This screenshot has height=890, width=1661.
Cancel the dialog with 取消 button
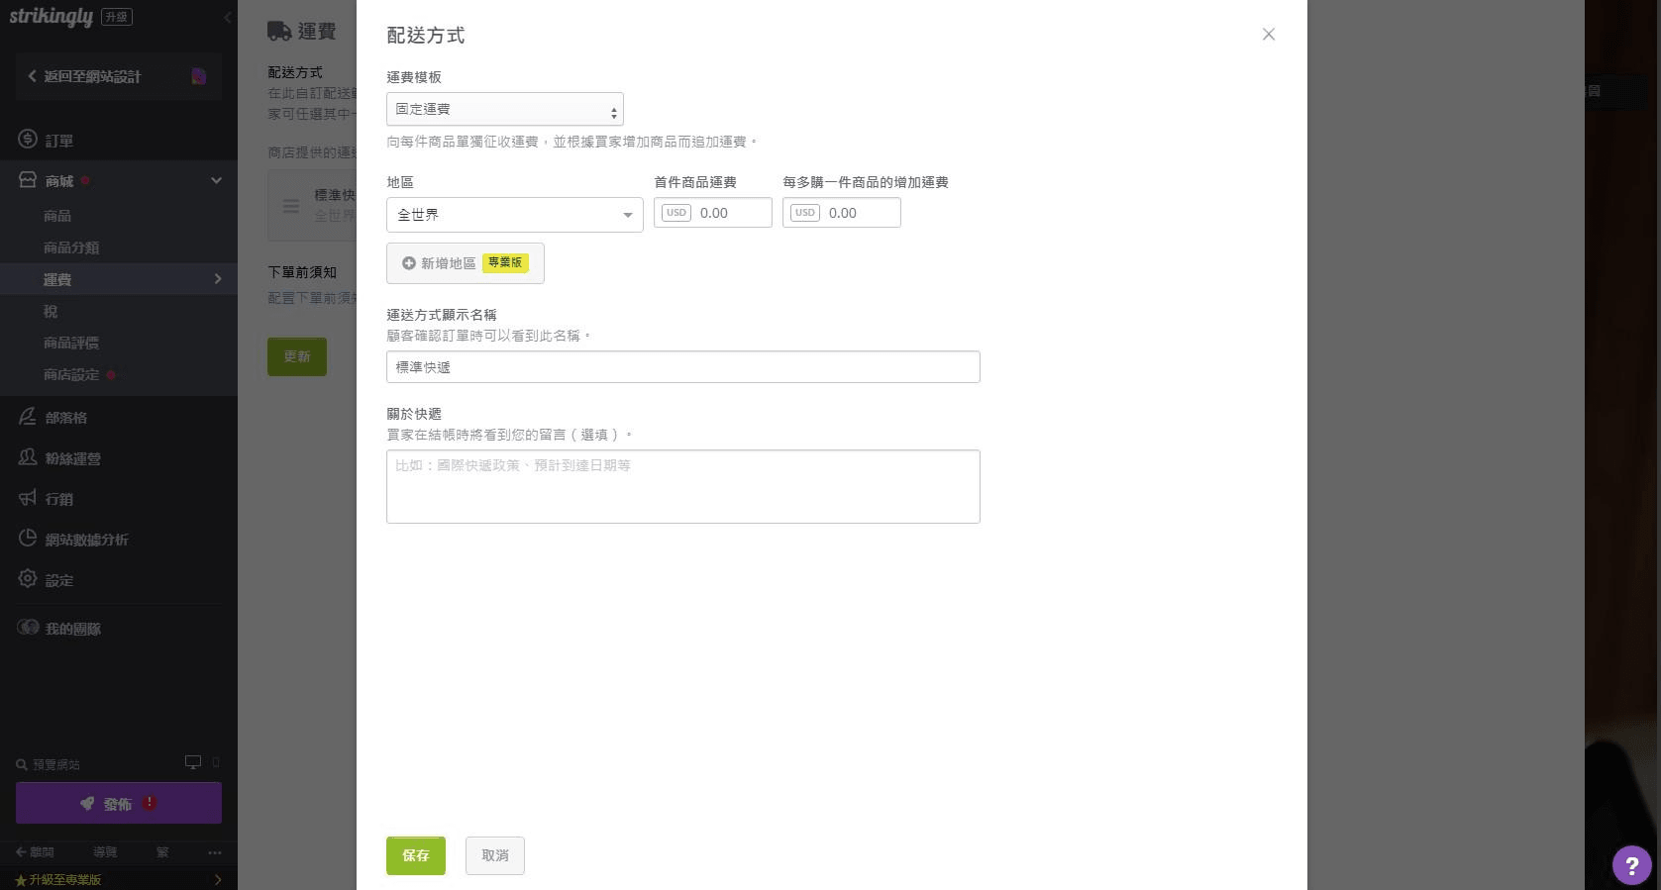click(x=495, y=855)
